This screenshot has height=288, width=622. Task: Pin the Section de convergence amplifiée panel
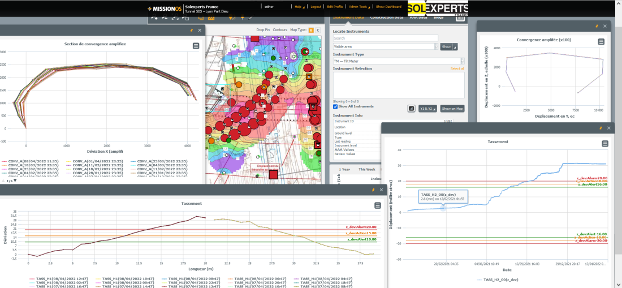point(191,30)
